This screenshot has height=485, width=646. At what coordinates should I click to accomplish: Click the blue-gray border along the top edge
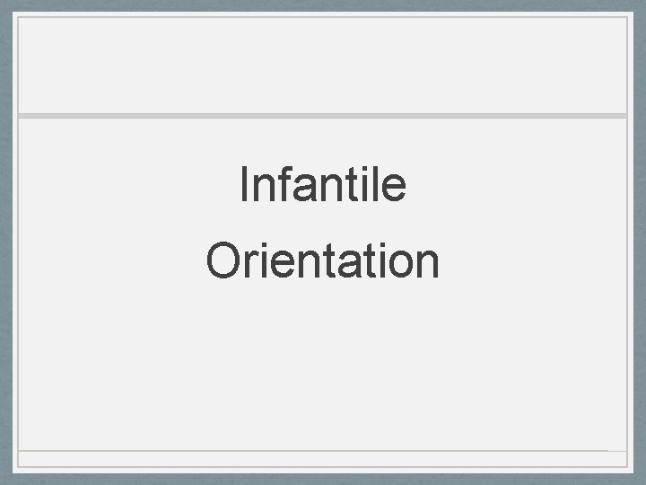tap(323, 5)
